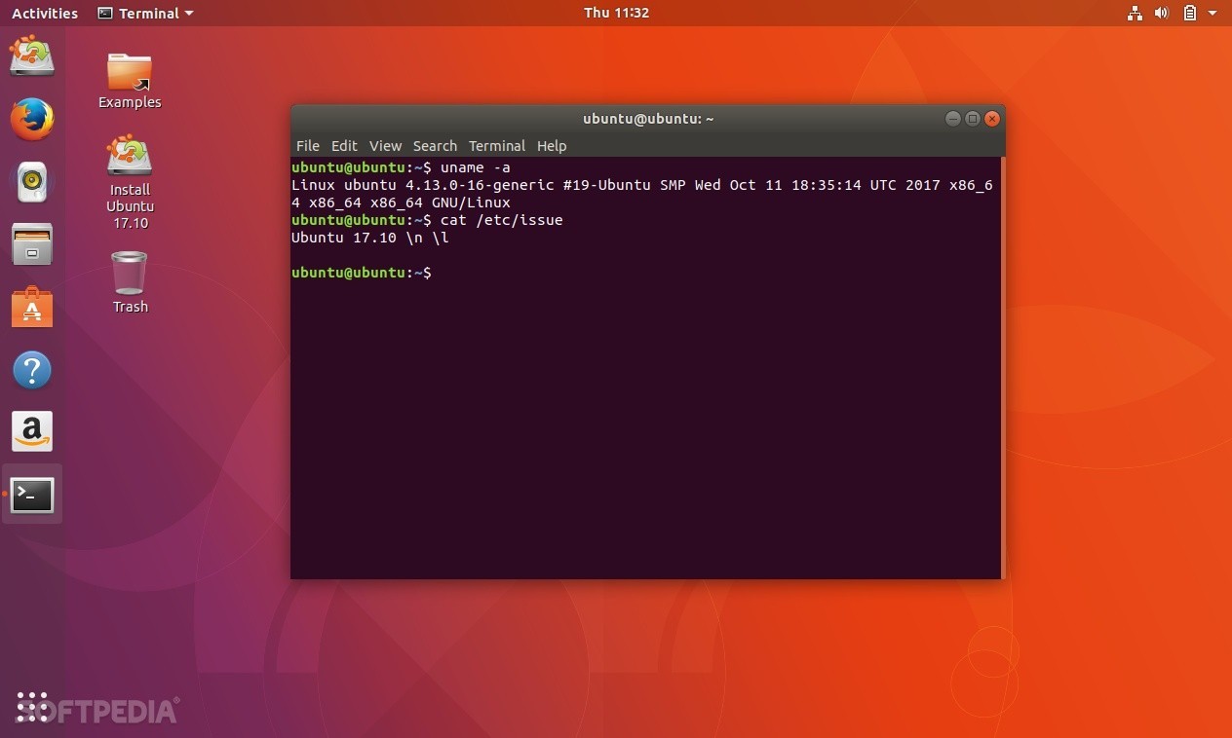Select the Trash icon on the desktop
The width and height of the screenshot is (1232, 738).
click(130, 281)
